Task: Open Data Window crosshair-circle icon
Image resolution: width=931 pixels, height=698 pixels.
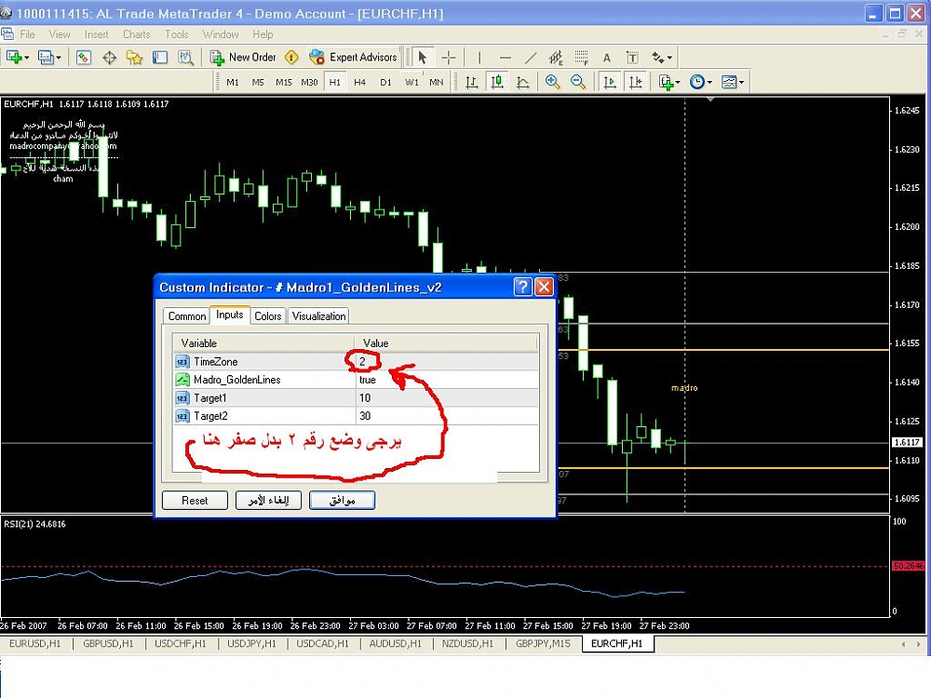Action: 109,58
